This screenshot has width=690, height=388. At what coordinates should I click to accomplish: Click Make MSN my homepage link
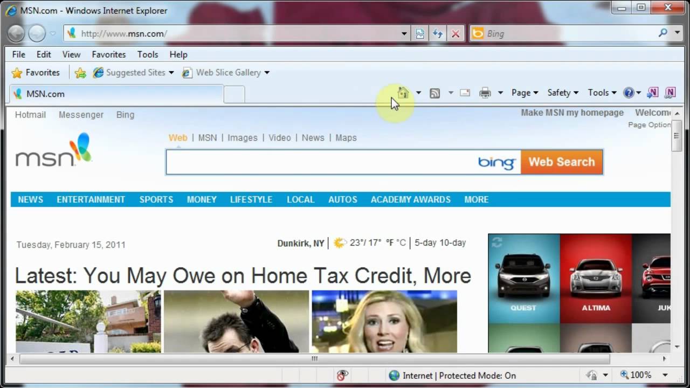pyautogui.click(x=572, y=113)
